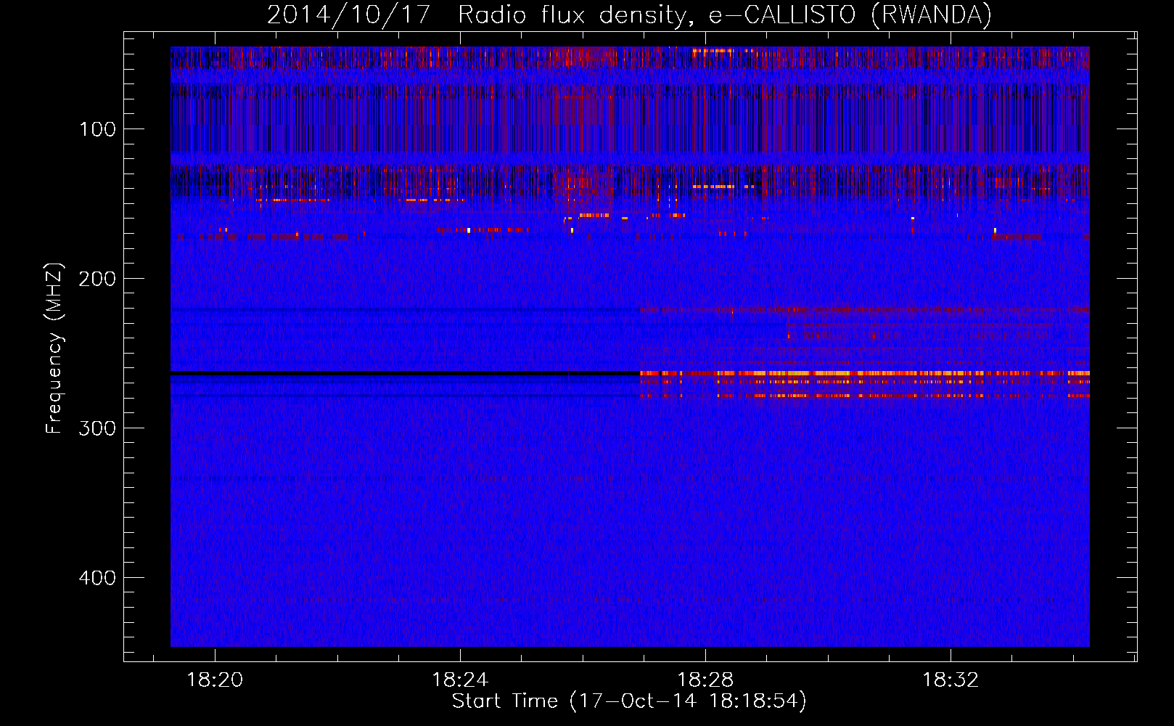The height and width of the screenshot is (726, 1174).
Task: Select the 300 frequency tick label
Action: click(x=98, y=428)
